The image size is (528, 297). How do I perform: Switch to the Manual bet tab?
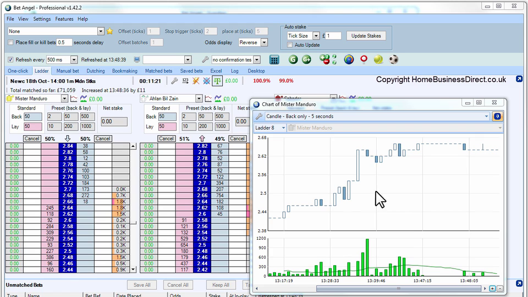(68, 71)
